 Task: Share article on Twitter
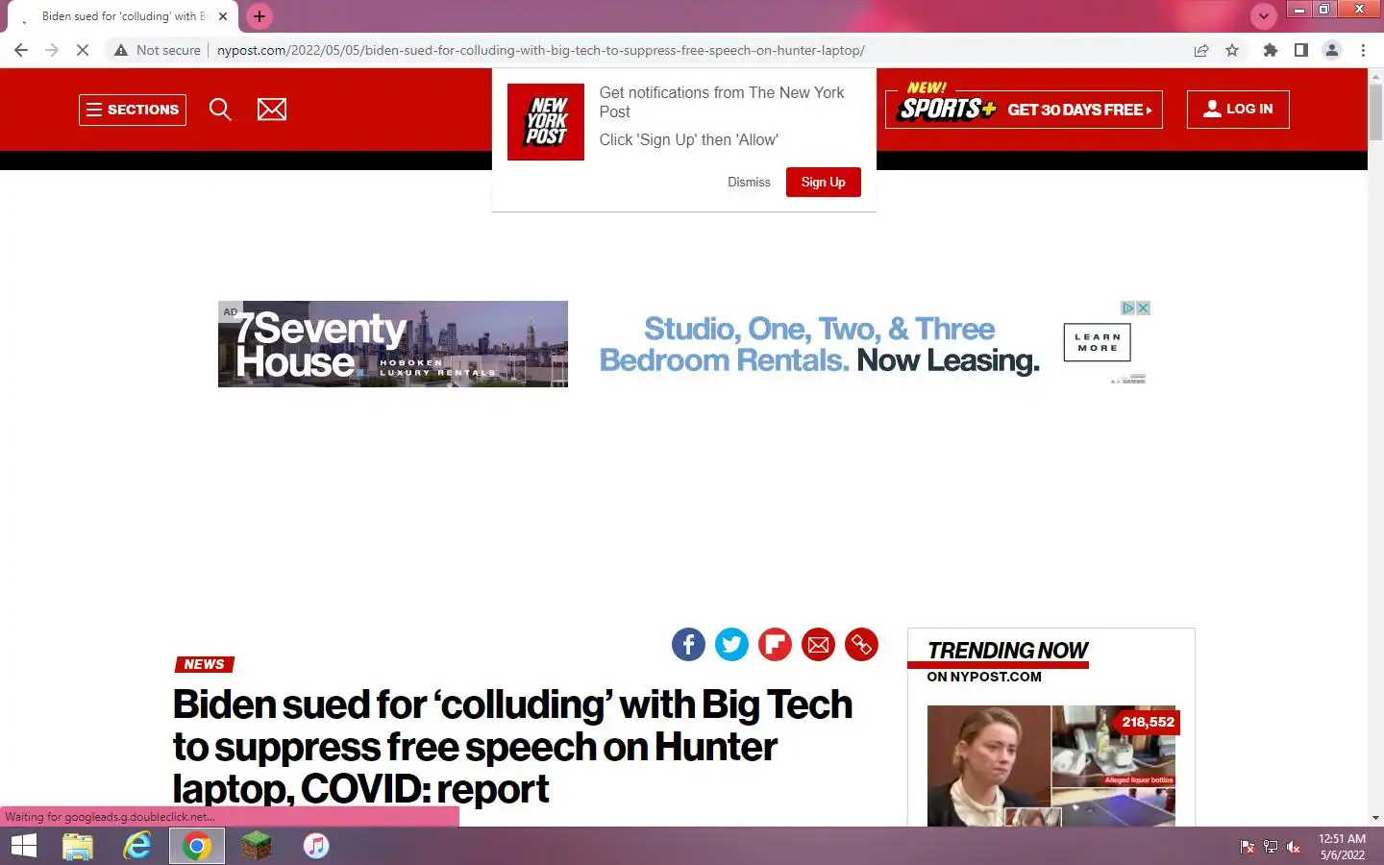(x=731, y=644)
